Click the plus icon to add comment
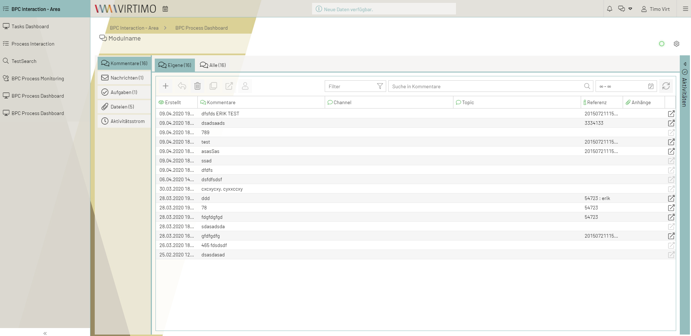The width and height of the screenshot is (691, 336). (x=166, y=86)
